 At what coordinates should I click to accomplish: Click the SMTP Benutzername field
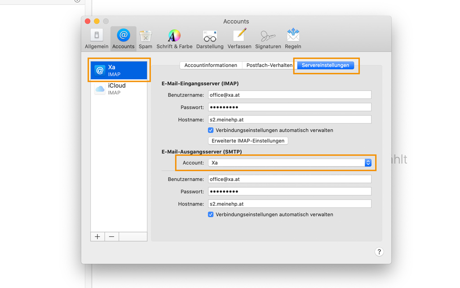point(290,179)
